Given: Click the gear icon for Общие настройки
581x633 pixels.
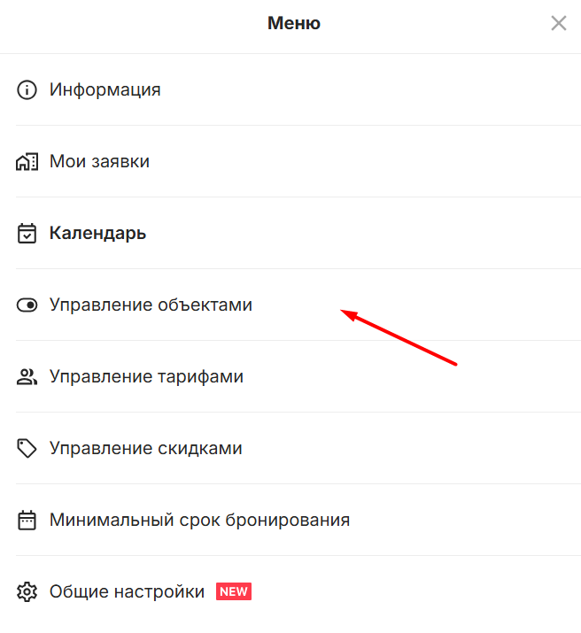Looking at the screenshot, I should point(27,591).
